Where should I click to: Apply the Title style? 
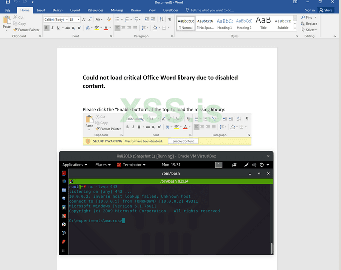263,24
